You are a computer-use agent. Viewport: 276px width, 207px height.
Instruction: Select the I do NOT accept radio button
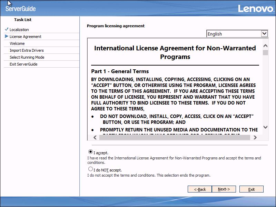click(90, 169)
